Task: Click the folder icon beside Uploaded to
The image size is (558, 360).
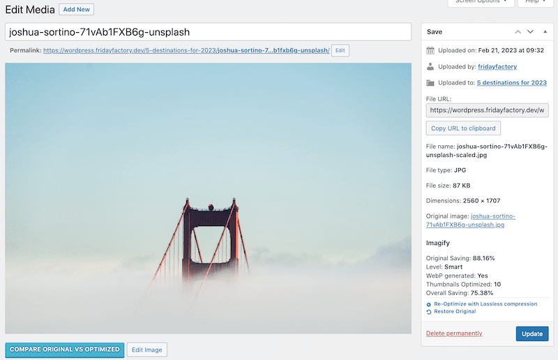Action: pyautogui.click(x=430, y=82)
